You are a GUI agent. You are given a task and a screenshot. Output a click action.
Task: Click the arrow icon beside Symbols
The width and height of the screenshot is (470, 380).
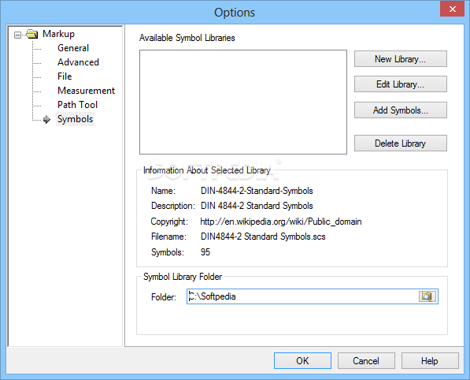point(46,120)
